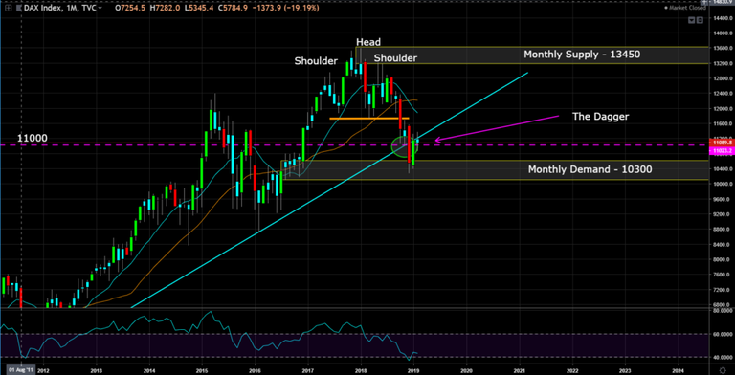
Task: Click the pane maximize icon near 14400
Action: pyautogui.click(x=700, y=20)
